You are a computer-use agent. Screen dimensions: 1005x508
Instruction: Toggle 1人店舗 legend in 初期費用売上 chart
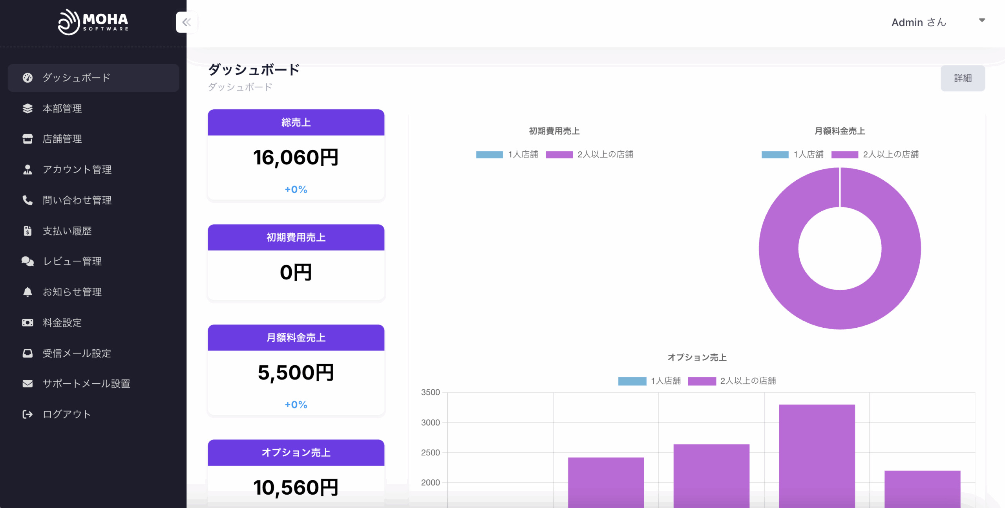(x=507, y=154)
